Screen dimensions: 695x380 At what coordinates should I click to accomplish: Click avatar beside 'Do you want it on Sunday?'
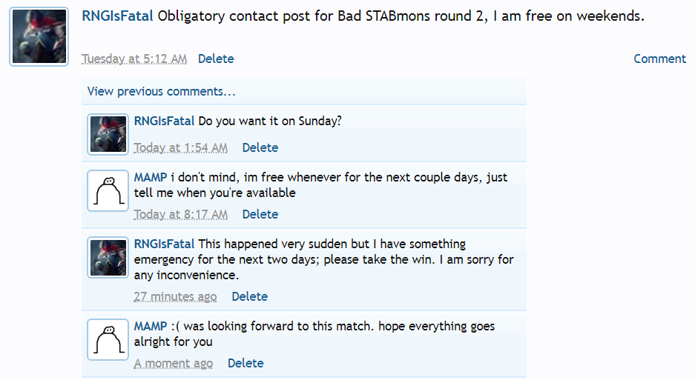[108, 134]
